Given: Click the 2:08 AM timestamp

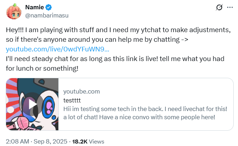Looking at the screenshot, I should (x=17, y=141).
